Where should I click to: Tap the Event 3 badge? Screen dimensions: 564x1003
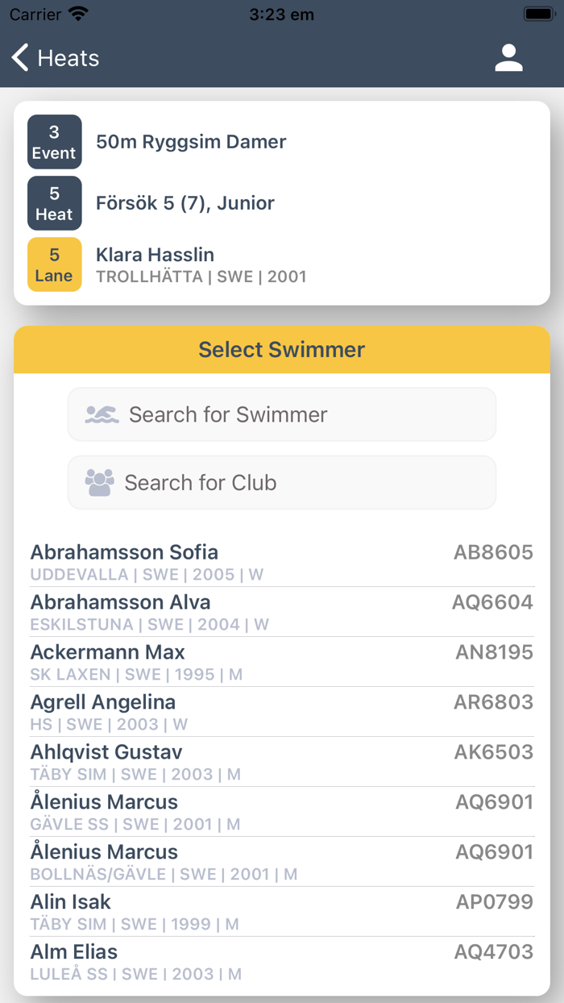point(55,142)
